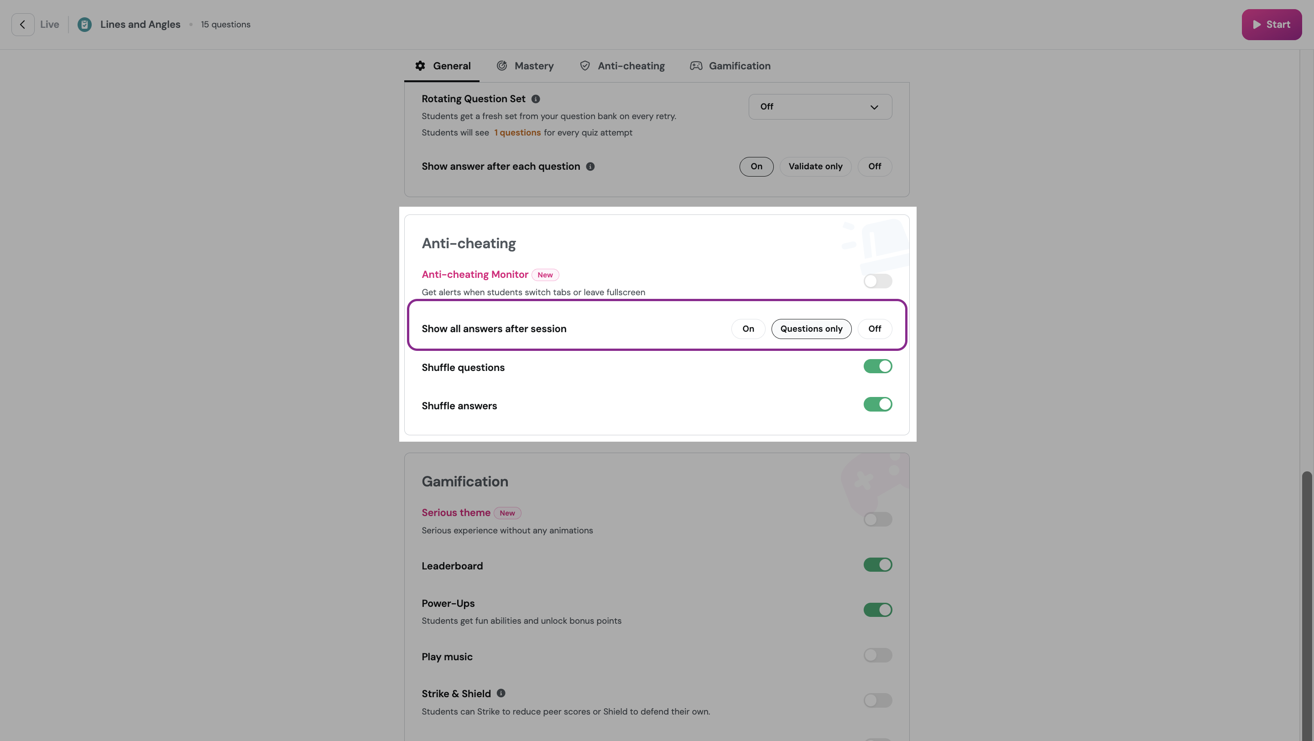Select Questions only for answers after session
This screenshot has height=741, width=1314.
pyautogui.click(x=811, y=329)
